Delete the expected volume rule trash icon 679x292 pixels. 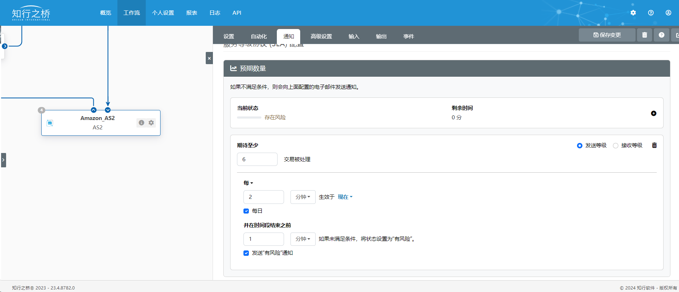(x=654, y=145)
